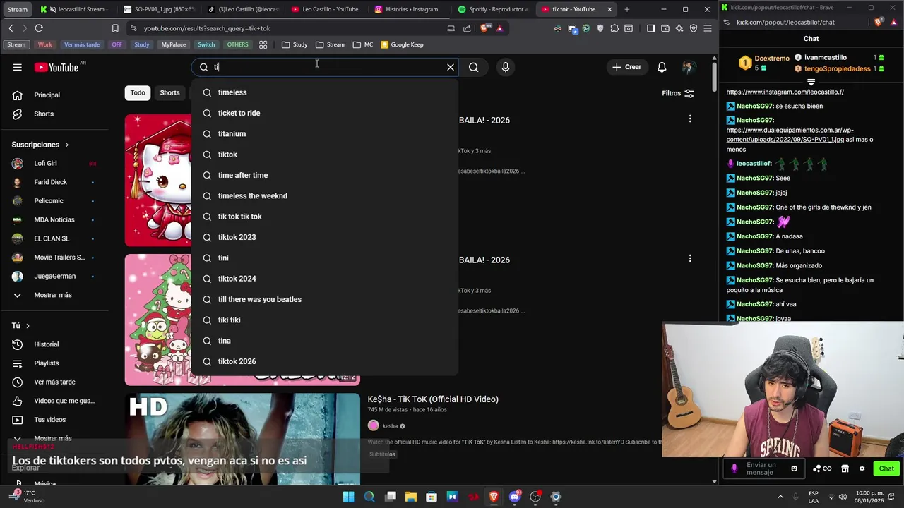Open more options for the first video result
The image size is (904, 508).
pos(690,119)
